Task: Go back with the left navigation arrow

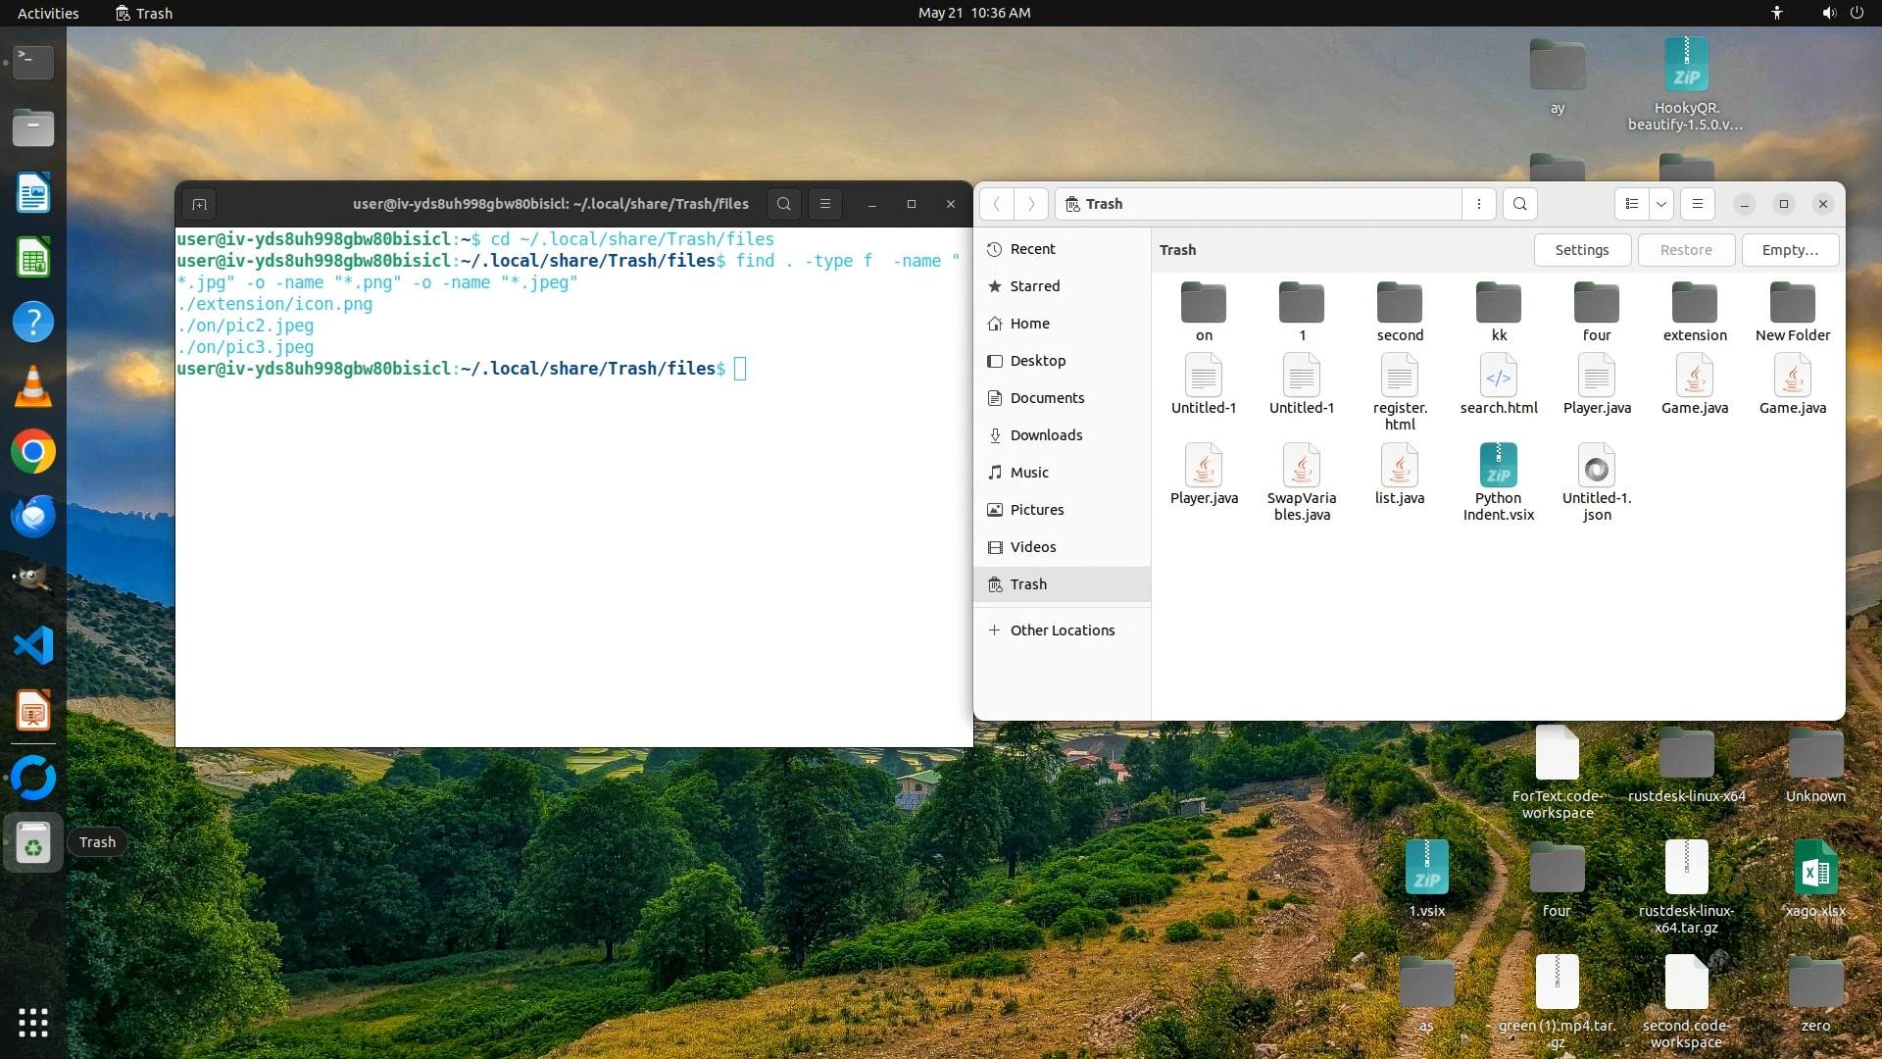Action: [x=996, y=204]
